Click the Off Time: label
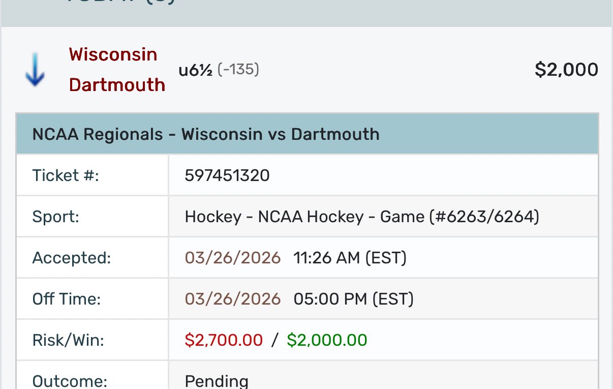 [x=67, y=298]
